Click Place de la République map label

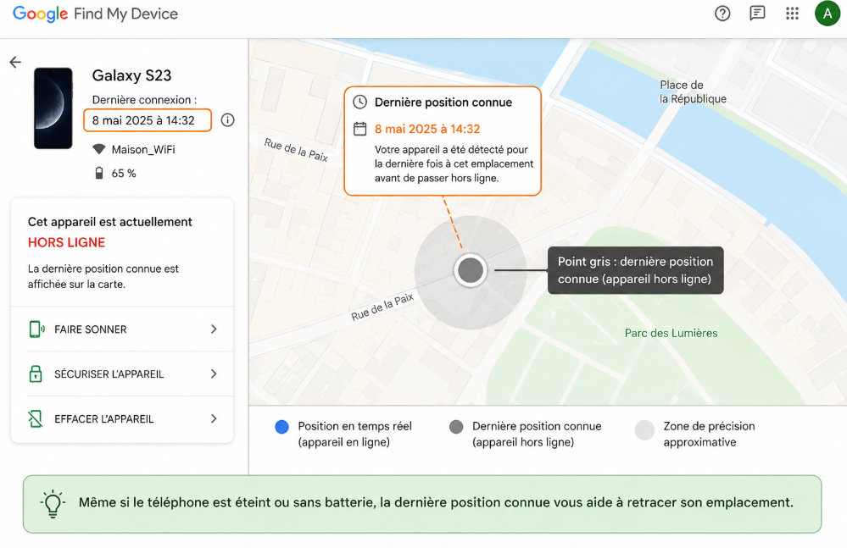(x=693, y=91)
